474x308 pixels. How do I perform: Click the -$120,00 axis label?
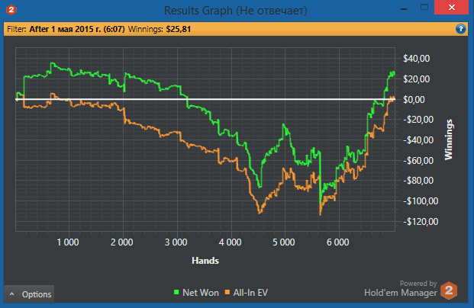tap(421, 222)
